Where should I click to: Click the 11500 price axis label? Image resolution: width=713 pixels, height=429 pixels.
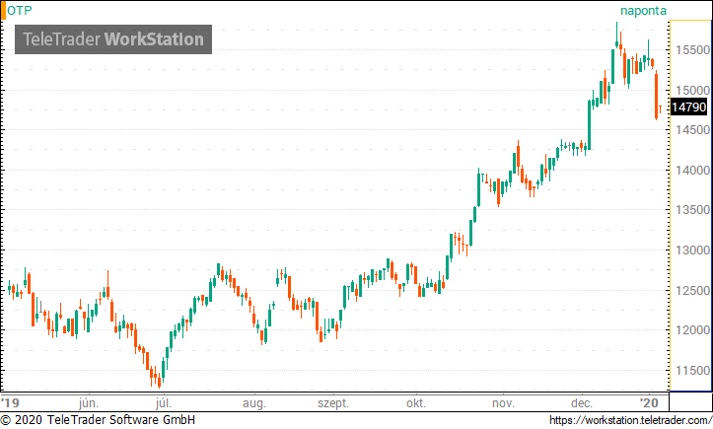(692, 370)
